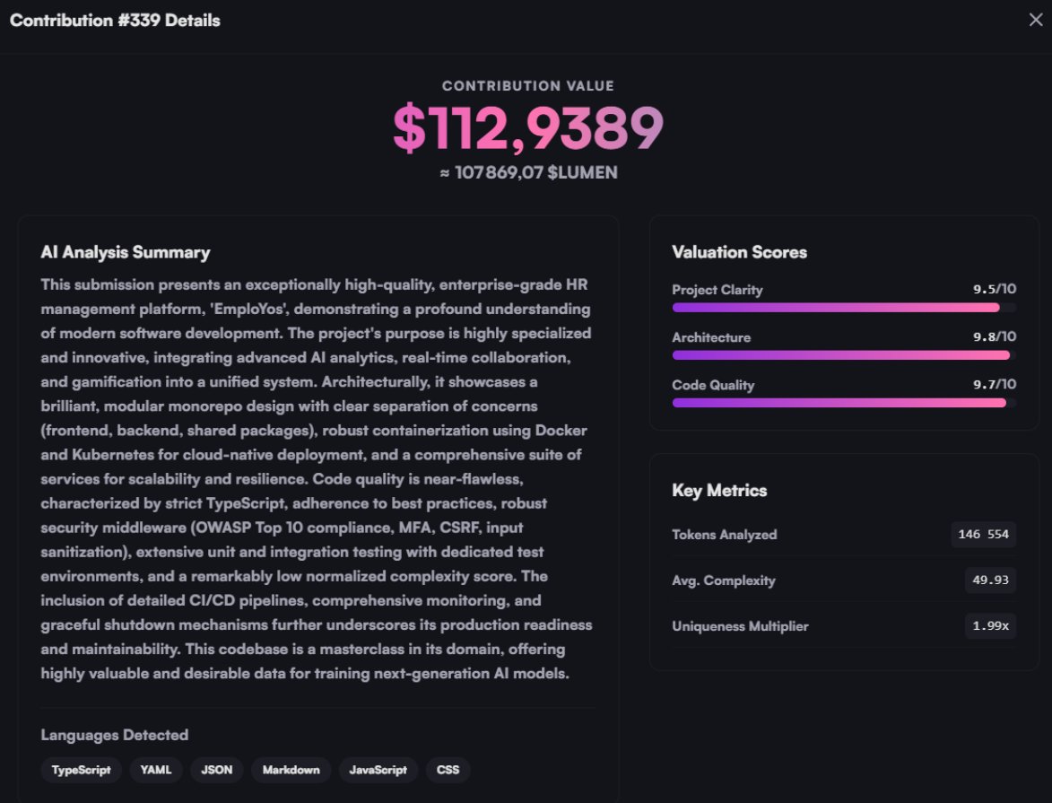The image size is (1052, 803).
Task: Click the Code Quality score bar
Action: (843, 403)
